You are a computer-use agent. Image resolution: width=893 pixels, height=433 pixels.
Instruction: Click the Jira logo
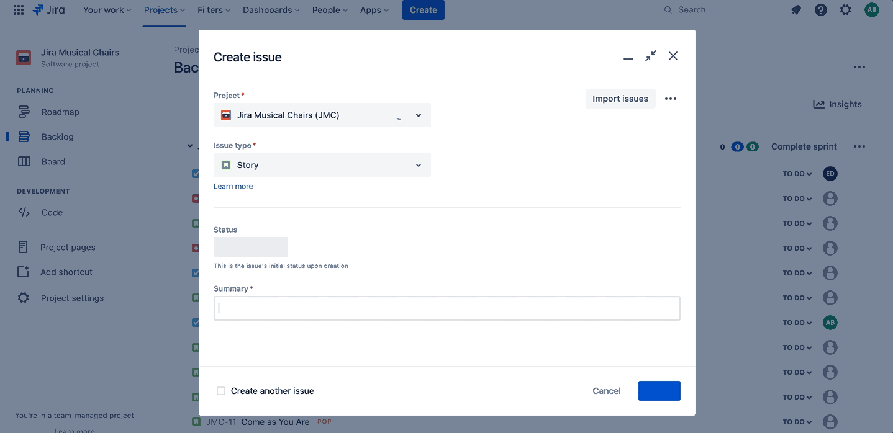tap(49, 9)
